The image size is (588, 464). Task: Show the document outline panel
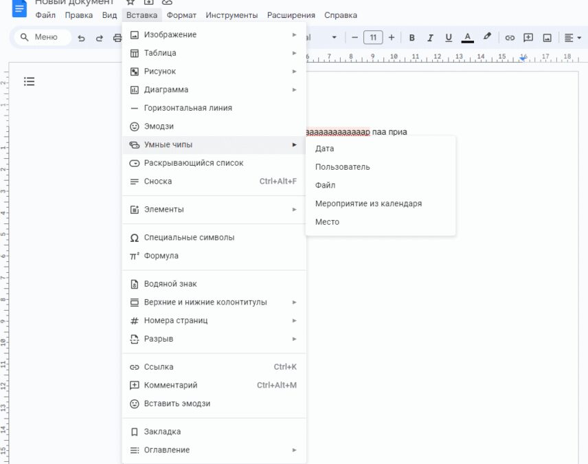click(29, 81)
